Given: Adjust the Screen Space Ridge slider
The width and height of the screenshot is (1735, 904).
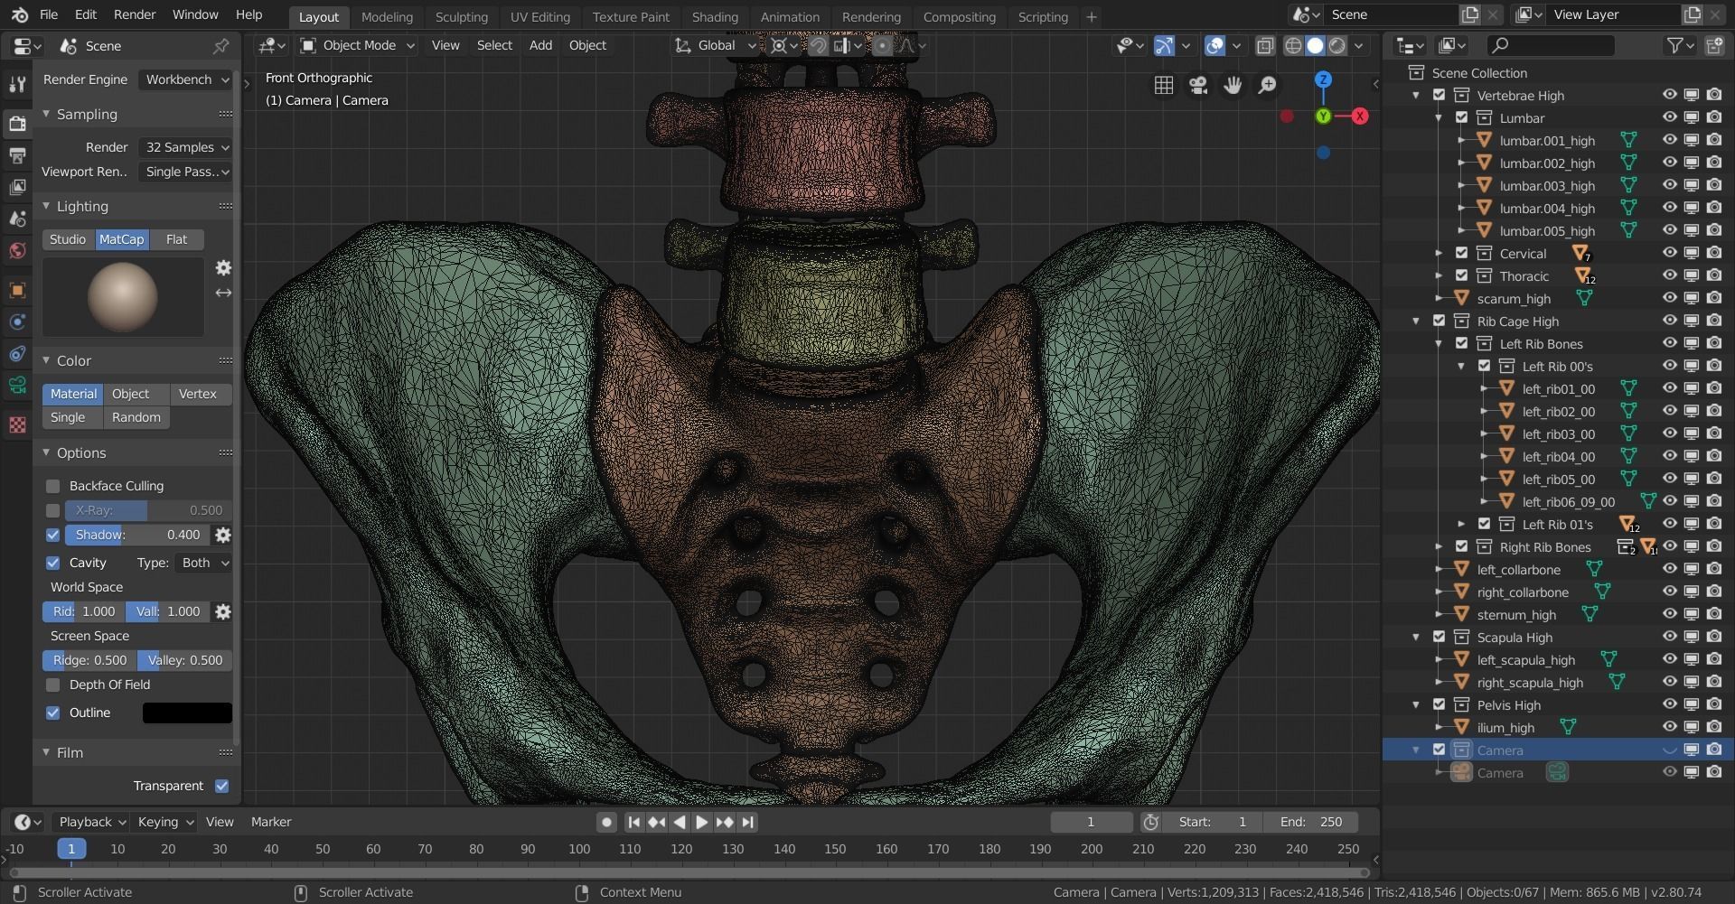Looking at the screenshot, I should click(x=89, y=660).
